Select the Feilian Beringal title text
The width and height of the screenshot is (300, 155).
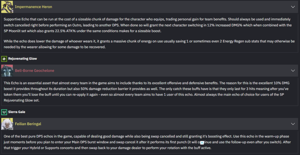[28, 124]
